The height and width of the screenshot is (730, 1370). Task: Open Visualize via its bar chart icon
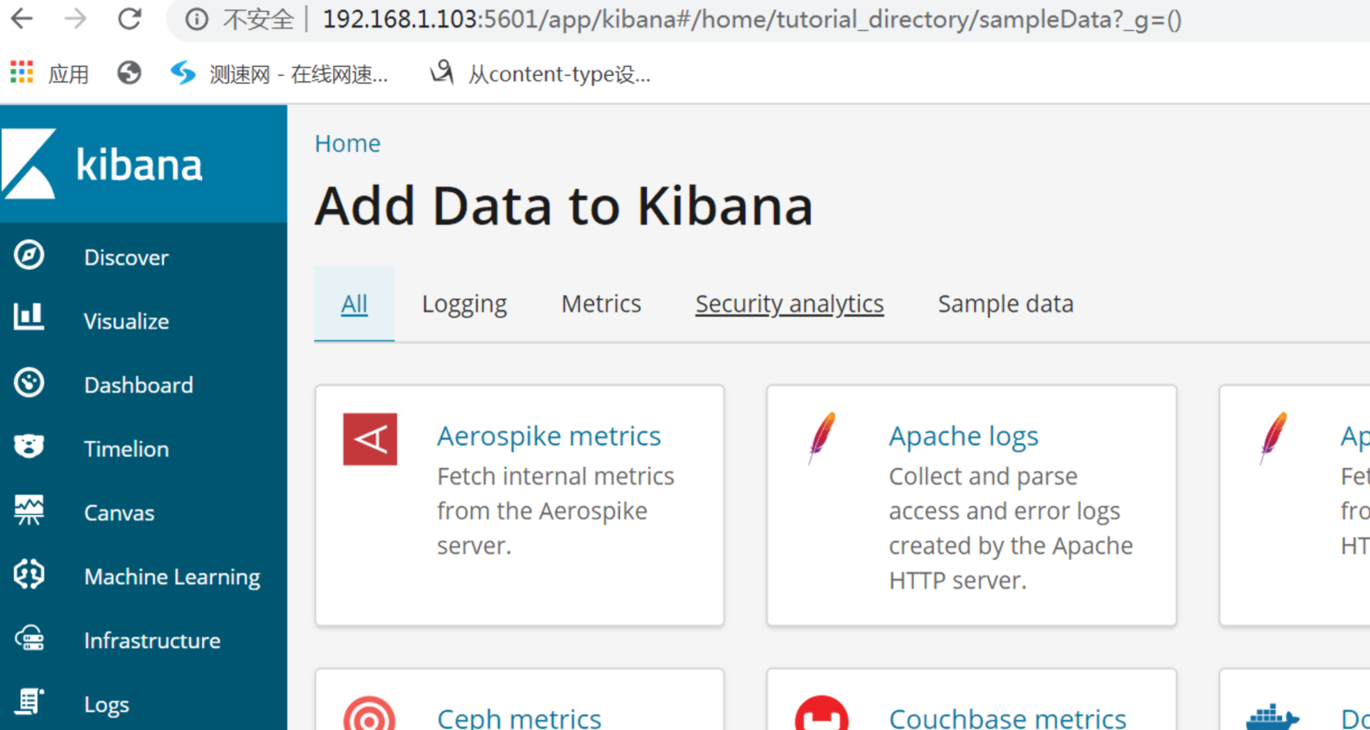[x=29, y=316]
